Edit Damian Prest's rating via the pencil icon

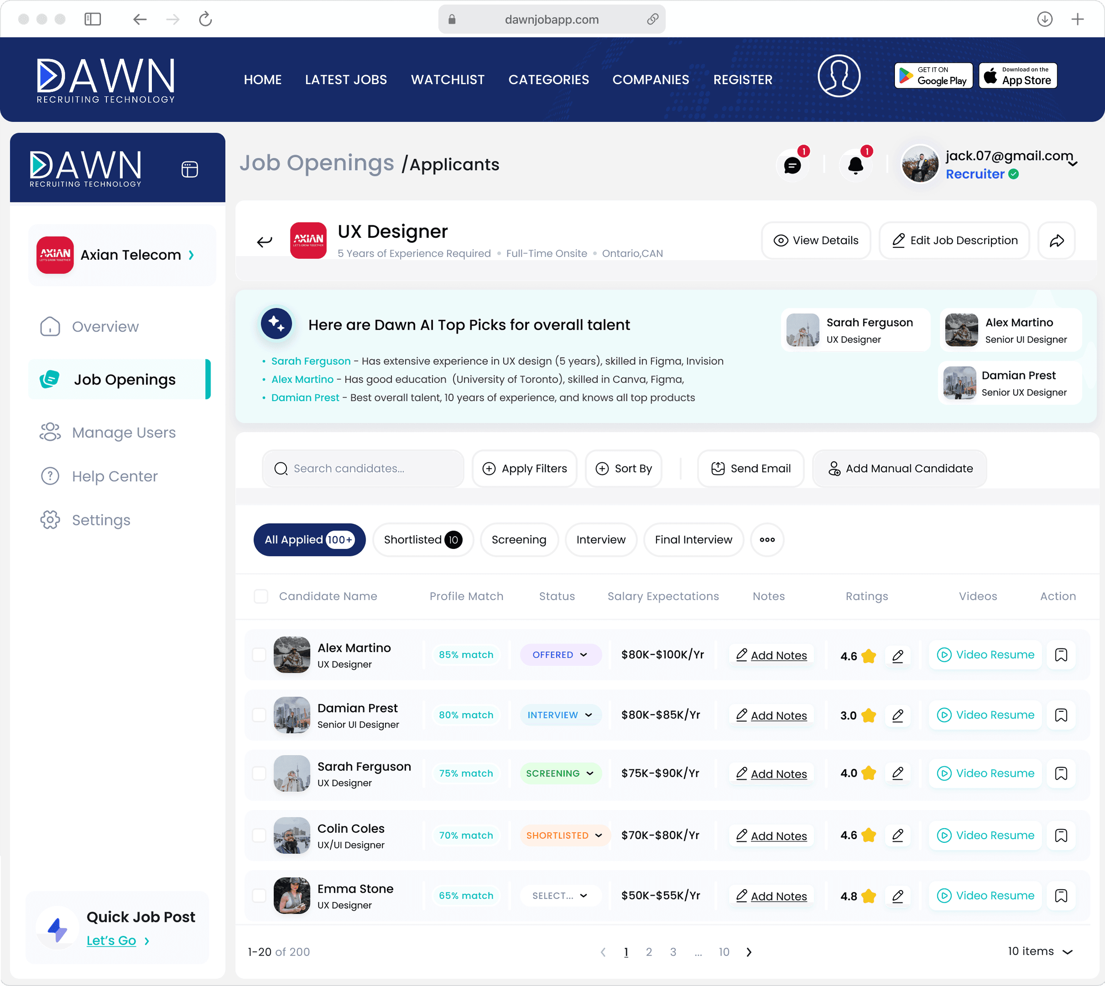coord(898,715)
